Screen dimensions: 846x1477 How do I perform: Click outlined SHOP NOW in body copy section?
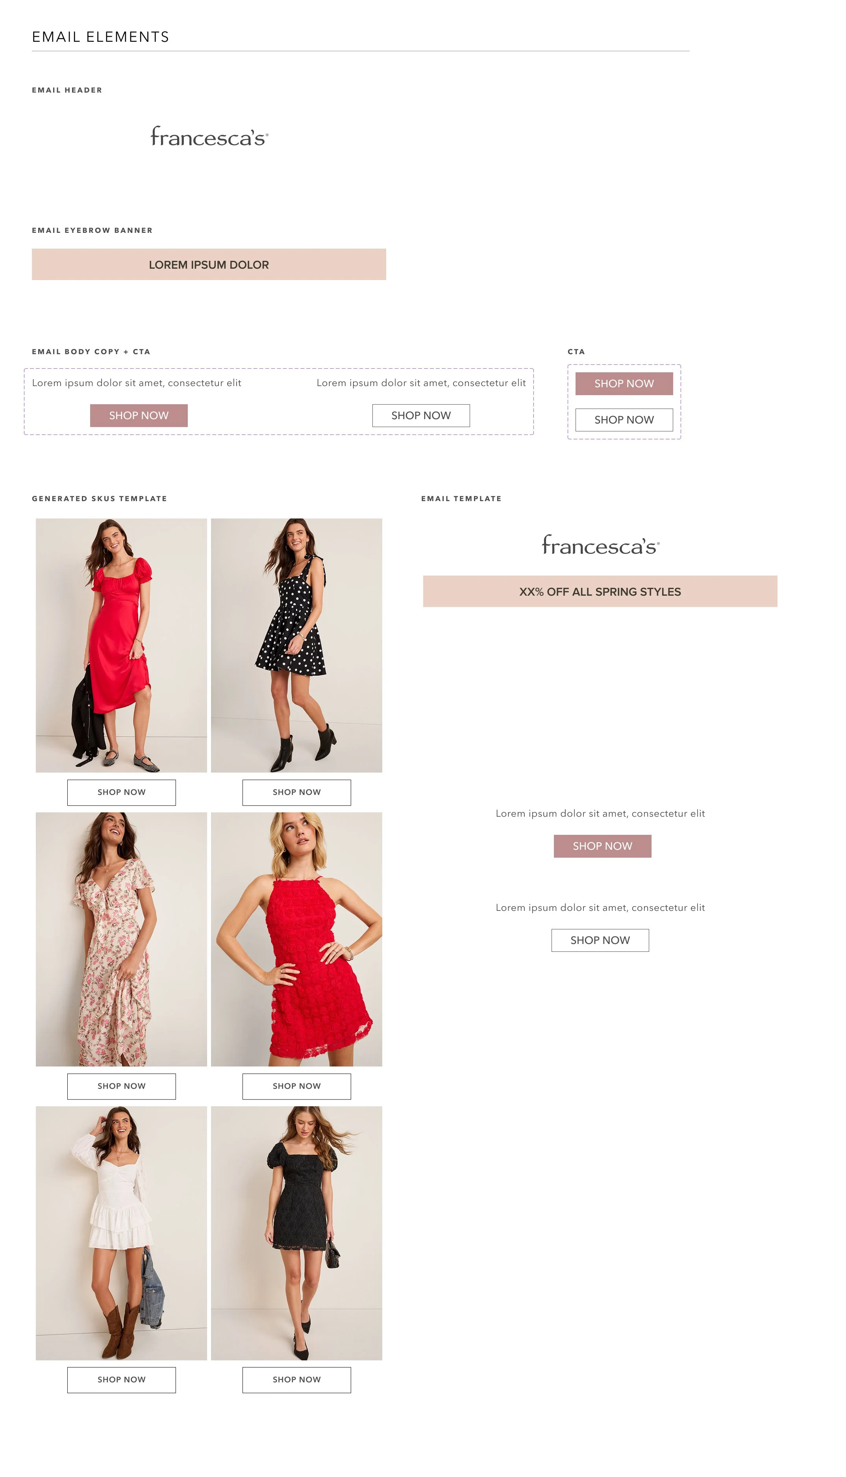(421, 416)
